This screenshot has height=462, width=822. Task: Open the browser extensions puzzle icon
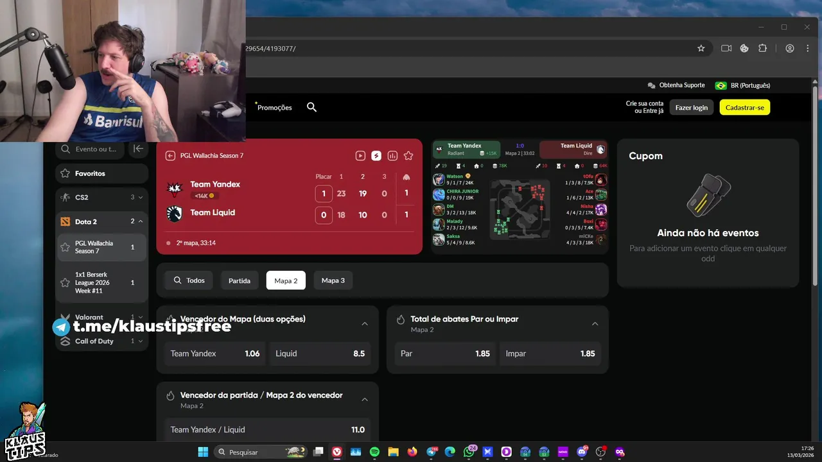point(762,48)
